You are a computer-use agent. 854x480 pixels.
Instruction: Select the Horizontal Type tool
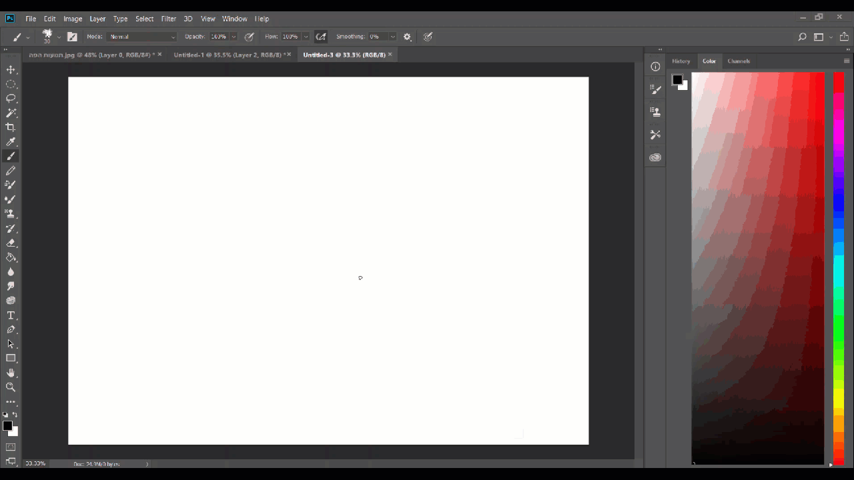(11, 315)
